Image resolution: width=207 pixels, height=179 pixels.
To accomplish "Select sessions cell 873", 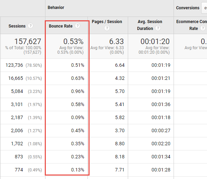I will point(19,157).
